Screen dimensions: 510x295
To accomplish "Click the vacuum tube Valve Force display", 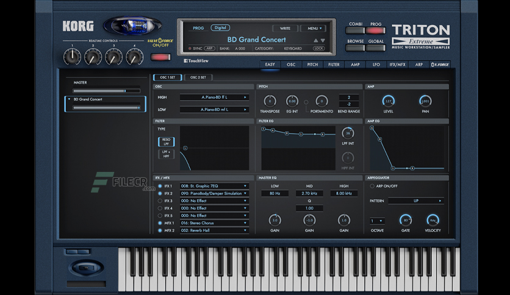I will click(x=133, y=26).
